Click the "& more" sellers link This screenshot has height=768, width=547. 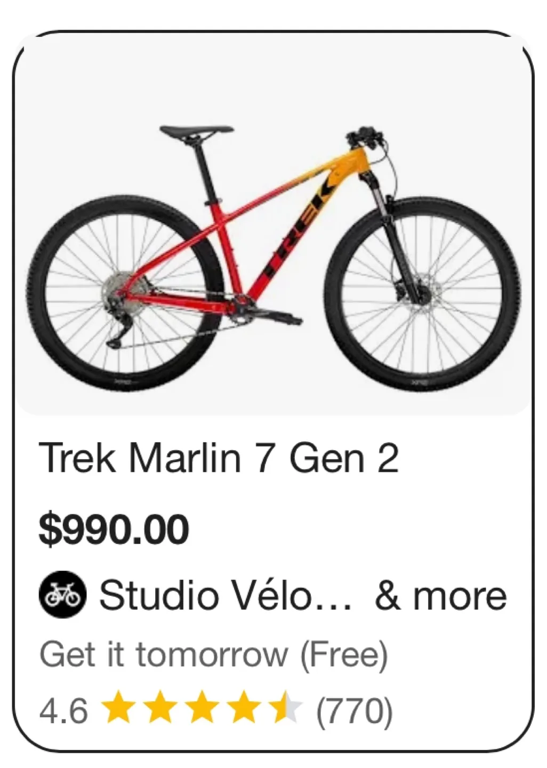pos(440,596)
